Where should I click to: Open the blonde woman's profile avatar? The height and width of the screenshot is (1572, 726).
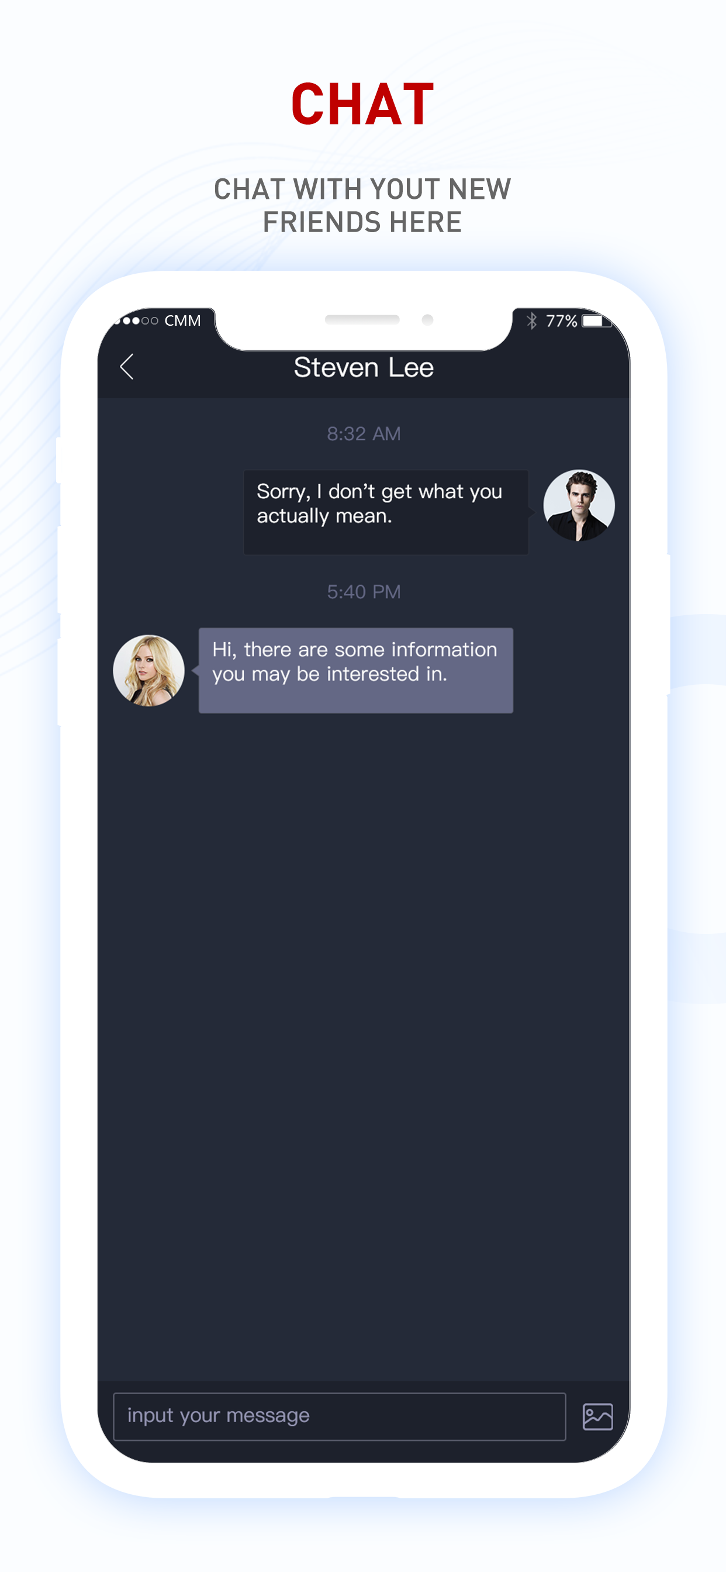(148, 670)
